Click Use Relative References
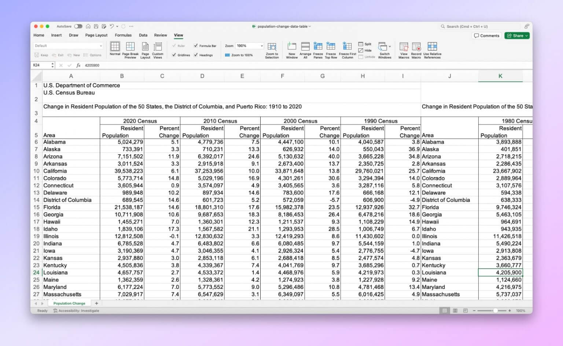The image size is (563, 346). coord(432,50)
